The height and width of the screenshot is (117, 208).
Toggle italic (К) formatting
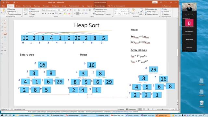[45, 13]
